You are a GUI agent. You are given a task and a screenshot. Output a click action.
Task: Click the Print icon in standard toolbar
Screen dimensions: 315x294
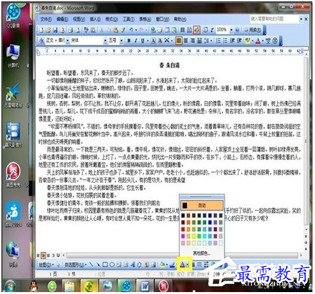71,30
